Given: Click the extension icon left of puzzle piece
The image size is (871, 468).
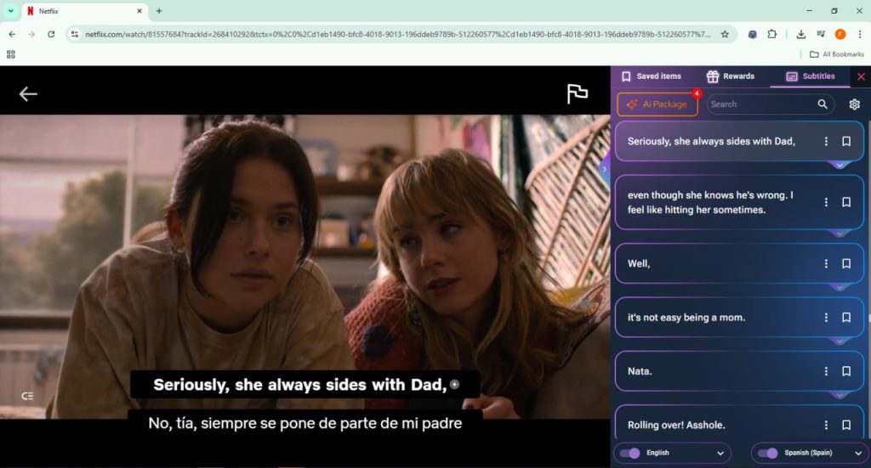Looking at the screenshot, I should point(752,34).
